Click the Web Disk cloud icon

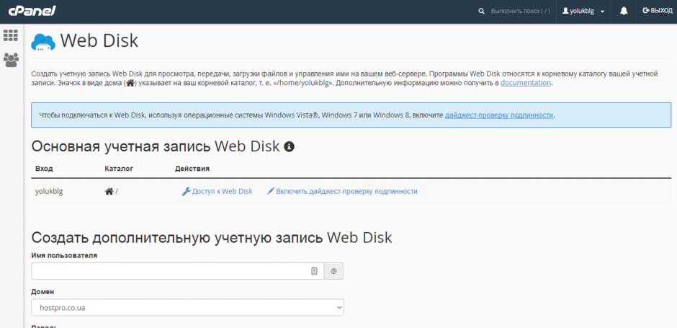tap(43, 42)
